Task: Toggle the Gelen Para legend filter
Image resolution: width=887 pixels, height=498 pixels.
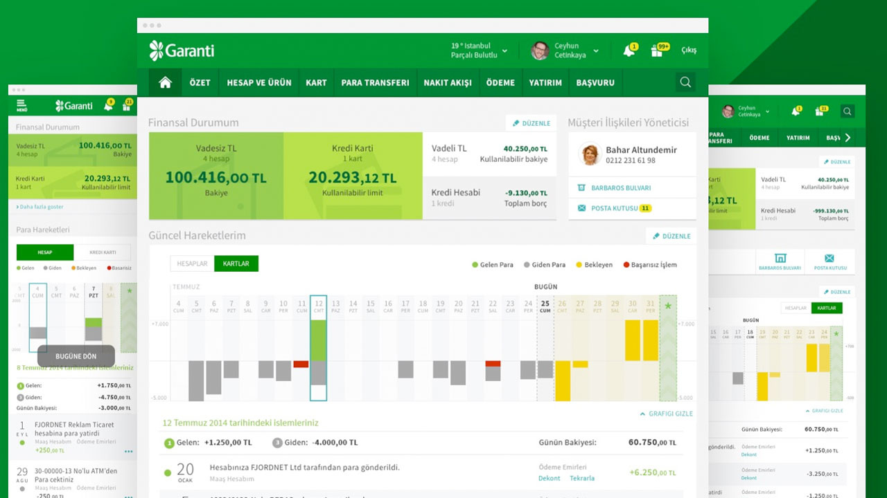Action: click(x=493, y=265)
